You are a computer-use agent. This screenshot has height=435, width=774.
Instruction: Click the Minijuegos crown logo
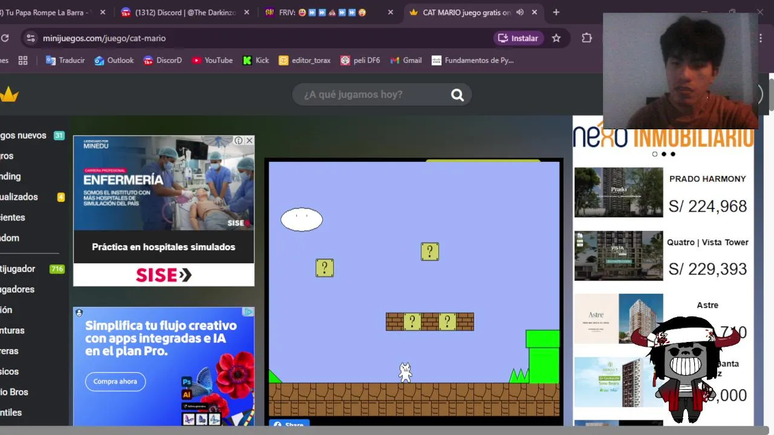pos(9,95)
